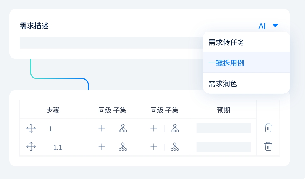Click first plus icon in row 1

102,128
